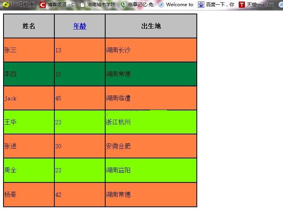This screenshot has width=283, height=220.
Task: Click the 姓名 column header
Action: 29,26
